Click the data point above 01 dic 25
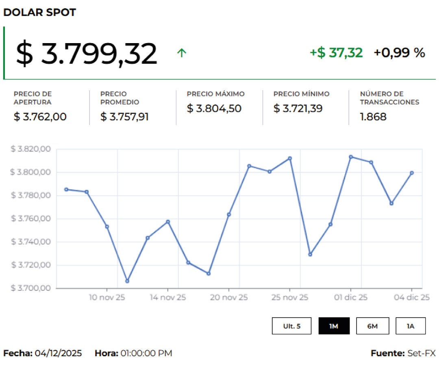This screenshot has width=439, height=366. 351,157
